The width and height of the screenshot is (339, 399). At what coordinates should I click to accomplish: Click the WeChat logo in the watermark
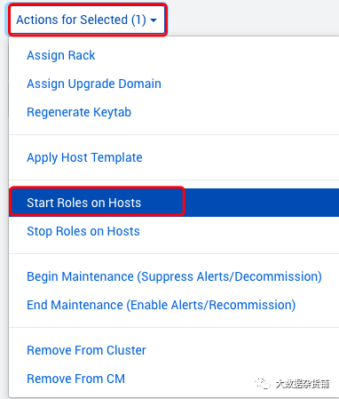coord(263,384)
